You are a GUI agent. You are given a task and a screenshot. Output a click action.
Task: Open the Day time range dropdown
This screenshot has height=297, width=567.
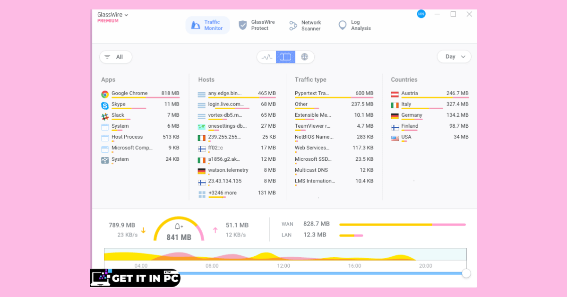click(454, 57)
